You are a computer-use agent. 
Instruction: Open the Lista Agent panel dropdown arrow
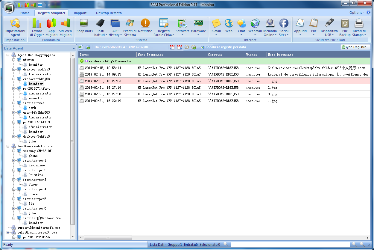(74, 48)
